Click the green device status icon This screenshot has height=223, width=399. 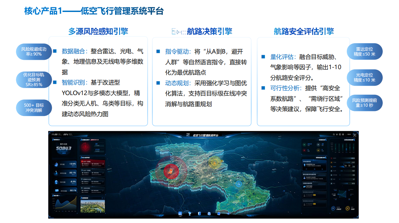point(304,144)
